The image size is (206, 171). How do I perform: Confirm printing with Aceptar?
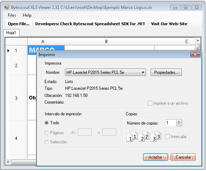click(x=155, y=157)
